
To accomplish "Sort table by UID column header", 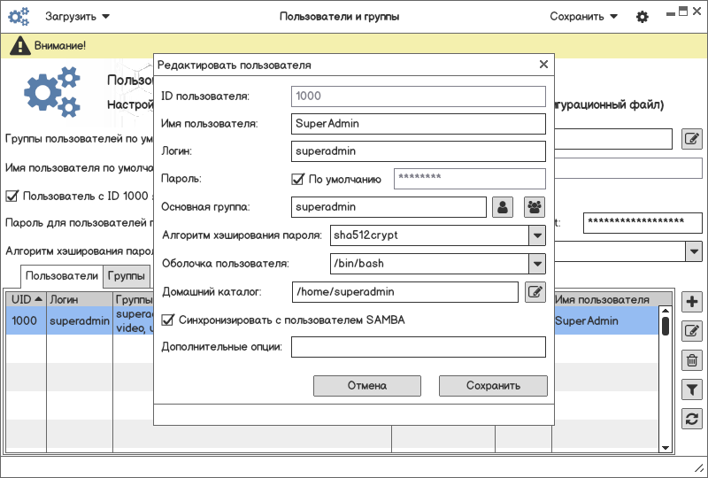I will coord(27,299).
